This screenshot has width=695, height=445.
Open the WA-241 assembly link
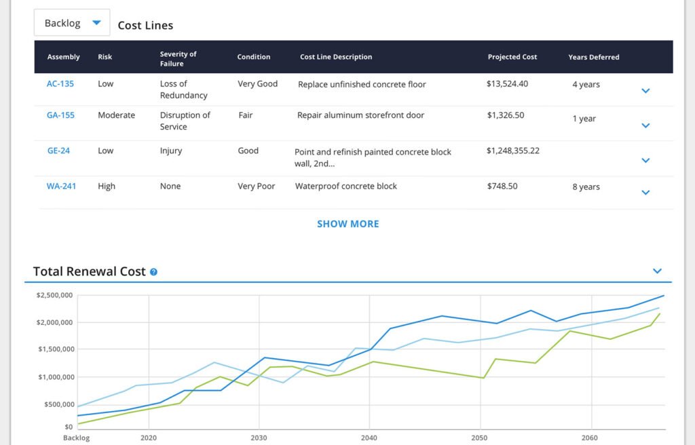(61, 186)
